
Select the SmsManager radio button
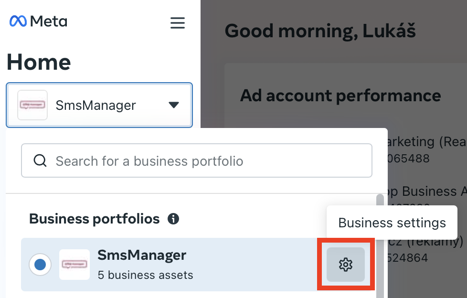coord(41,264)
